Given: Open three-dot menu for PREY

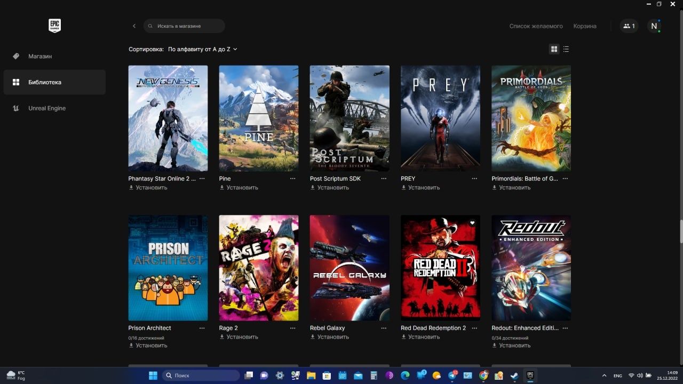Looking at the screenshot, I should (474, 179).
